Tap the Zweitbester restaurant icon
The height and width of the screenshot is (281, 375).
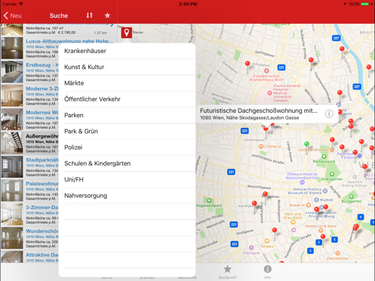(x=338, y=253)
